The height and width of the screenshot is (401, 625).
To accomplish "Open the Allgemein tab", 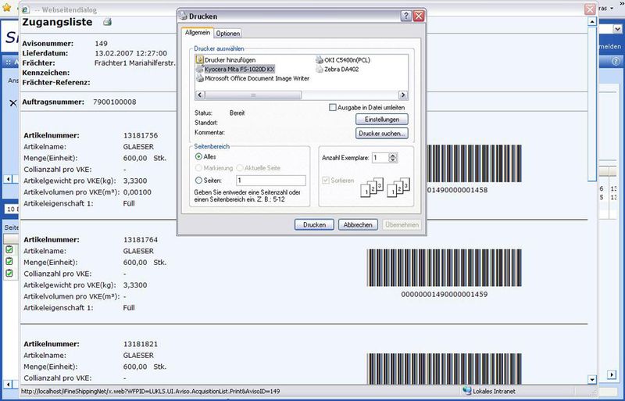I will click(x=196, y=33).
